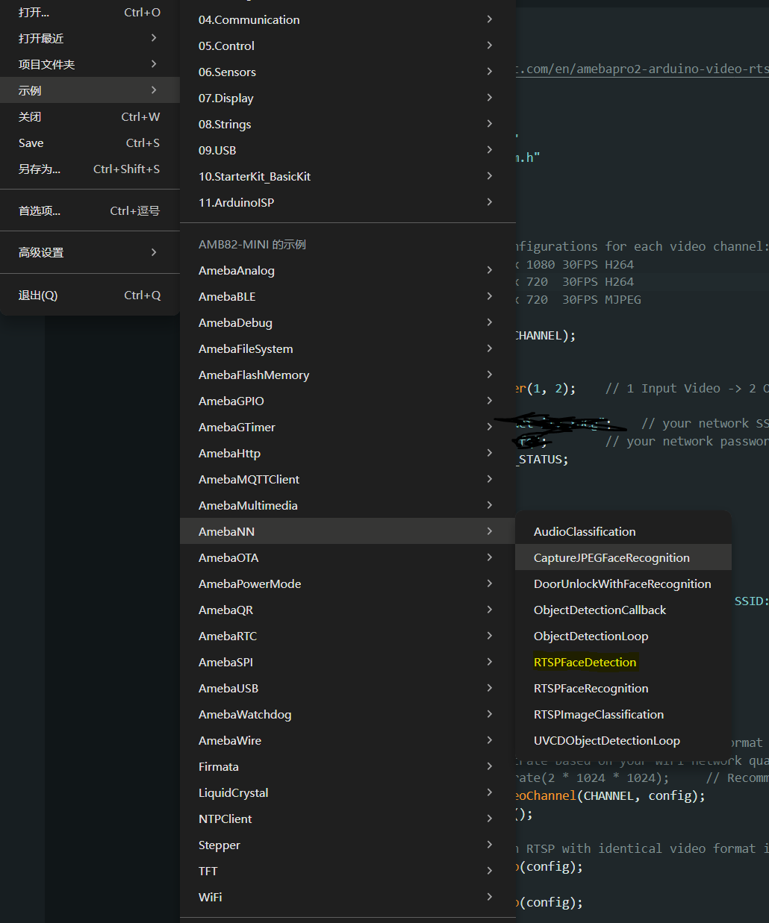This screenshot has width=769, height=923.
Task: Open the 09.USB examples group
Action: 348,150
